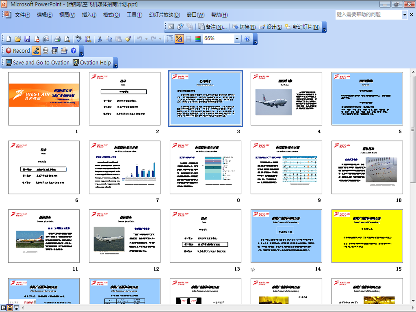Open Microsoft PowerPoint Help icon
The width and height of the screenshot is (416, 312).
click(x=247, y=39)
